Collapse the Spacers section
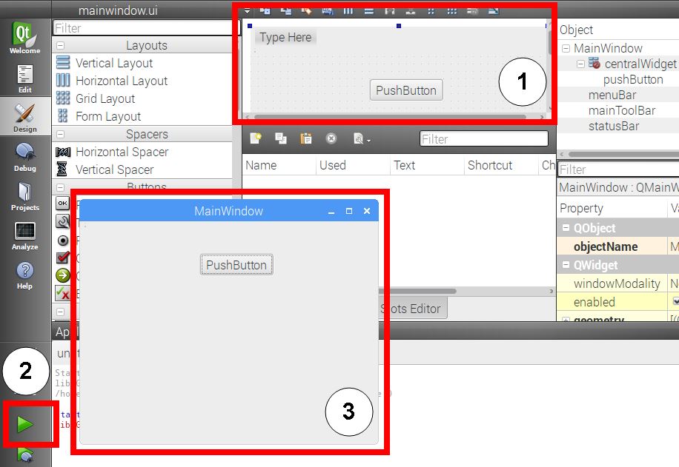Screen dimensions: 679x467 point(62,134)
